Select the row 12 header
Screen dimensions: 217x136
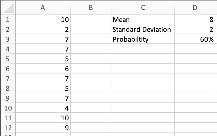pos(8,128)
